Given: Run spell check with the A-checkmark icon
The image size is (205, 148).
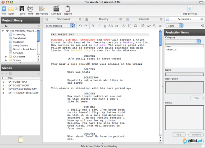Looking at the screenshot, I should 149,26.
